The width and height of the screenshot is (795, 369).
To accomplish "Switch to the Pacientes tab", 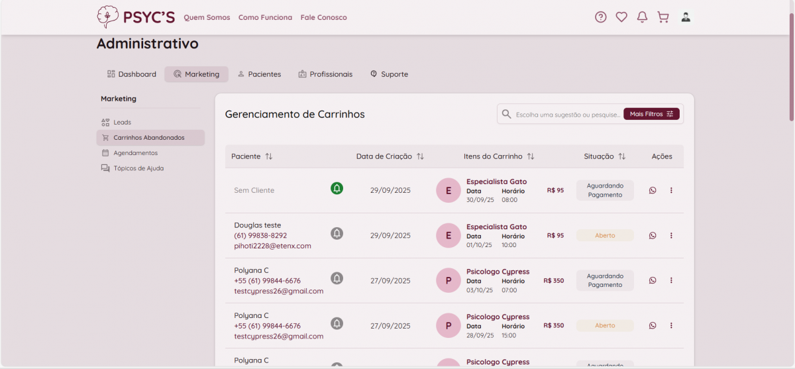I will [259, 74].
